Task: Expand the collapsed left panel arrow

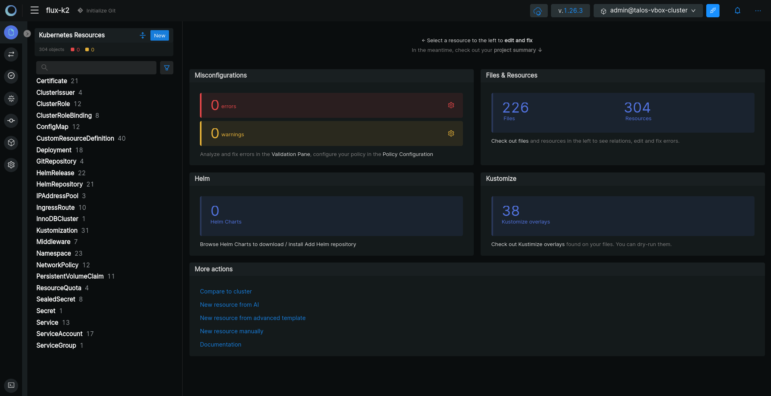Action: click(27, 34)
